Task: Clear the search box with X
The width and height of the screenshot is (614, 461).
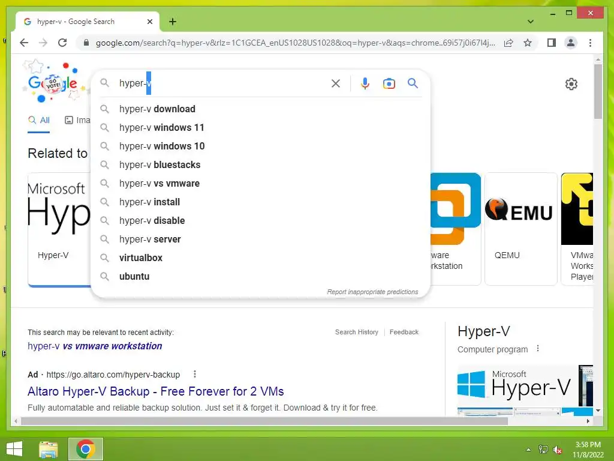Action: [336, 83]
